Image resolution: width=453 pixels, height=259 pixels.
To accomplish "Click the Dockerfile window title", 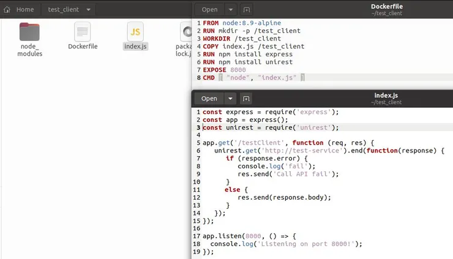I will (387, 6).
